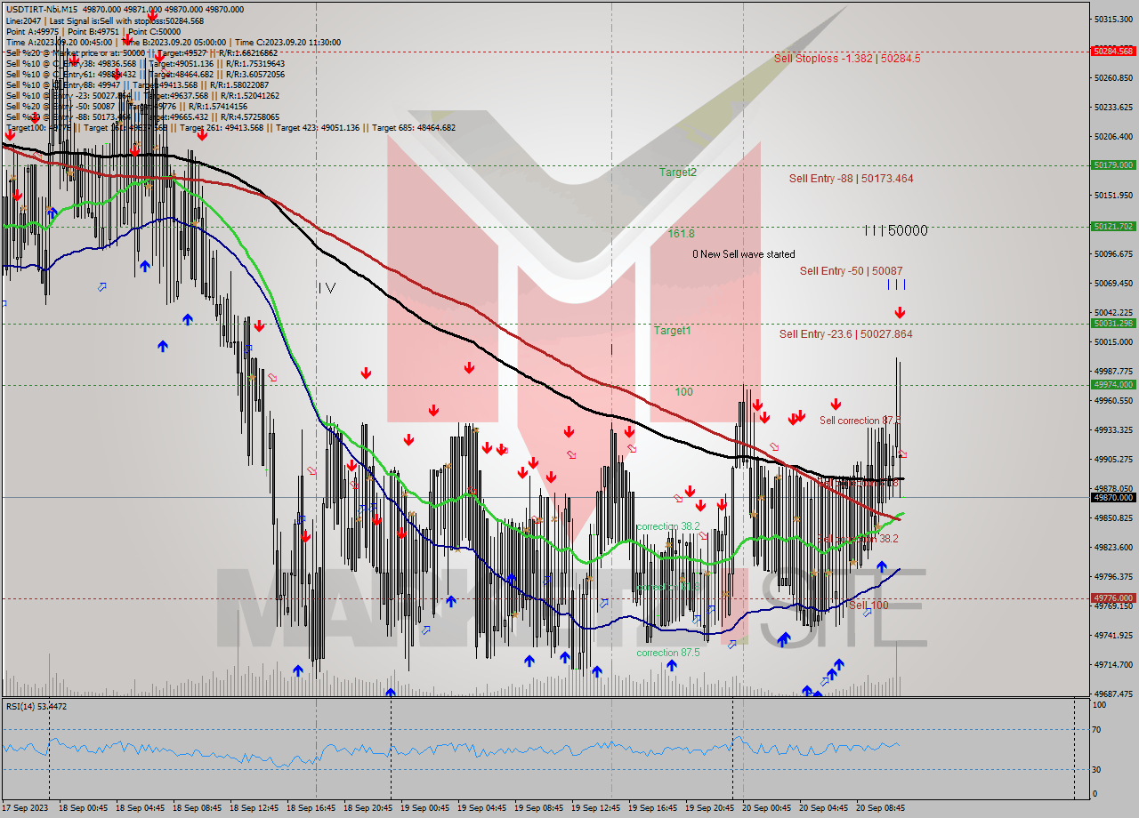Viewport: 1139px width, 818px height.
Task: Click the '20 Sep 08:45' time label
Action: (880, 807)
